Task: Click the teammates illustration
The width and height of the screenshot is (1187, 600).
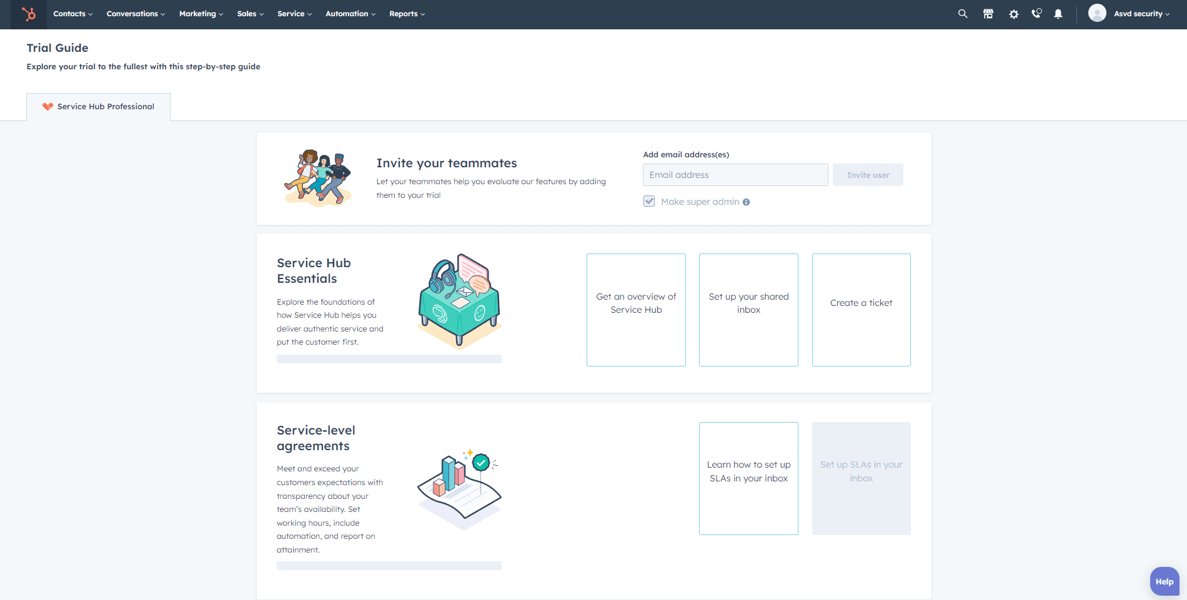Action: [318, 178]
